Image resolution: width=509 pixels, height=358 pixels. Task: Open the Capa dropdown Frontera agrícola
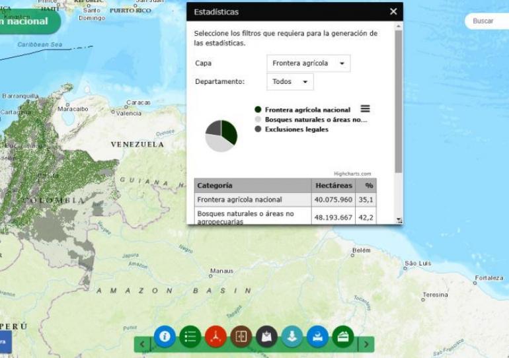(309, 63)
